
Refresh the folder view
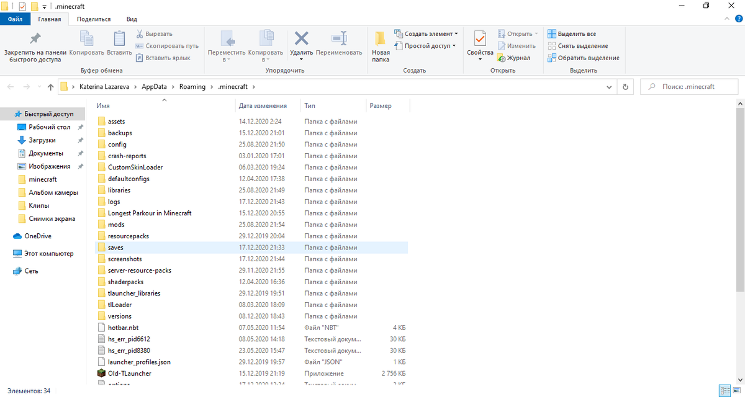click(625, 87)
